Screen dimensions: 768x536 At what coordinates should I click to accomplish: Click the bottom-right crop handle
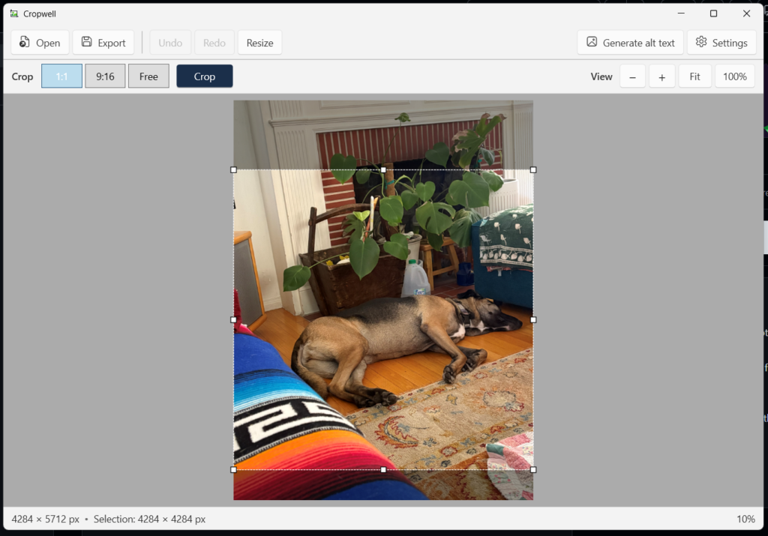coord(533,469)
